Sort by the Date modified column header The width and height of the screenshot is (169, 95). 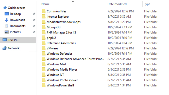pyautogui.click(x=117, y=4)
